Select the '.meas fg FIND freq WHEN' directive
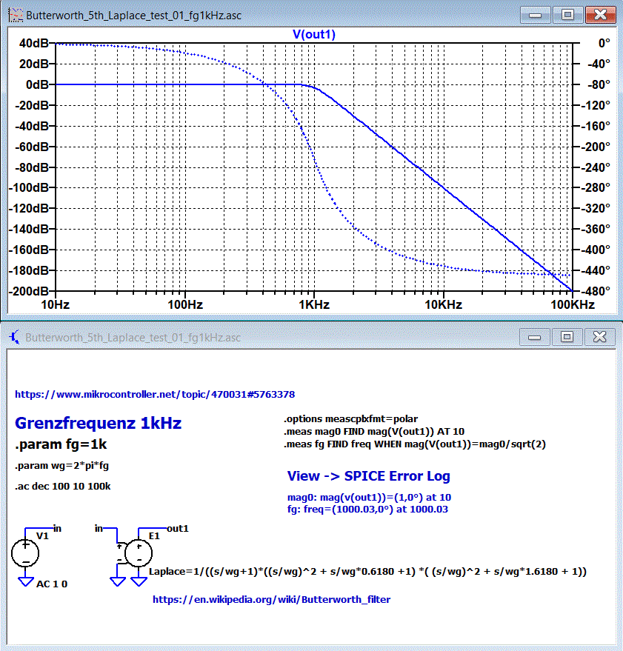 pos(415,444)
